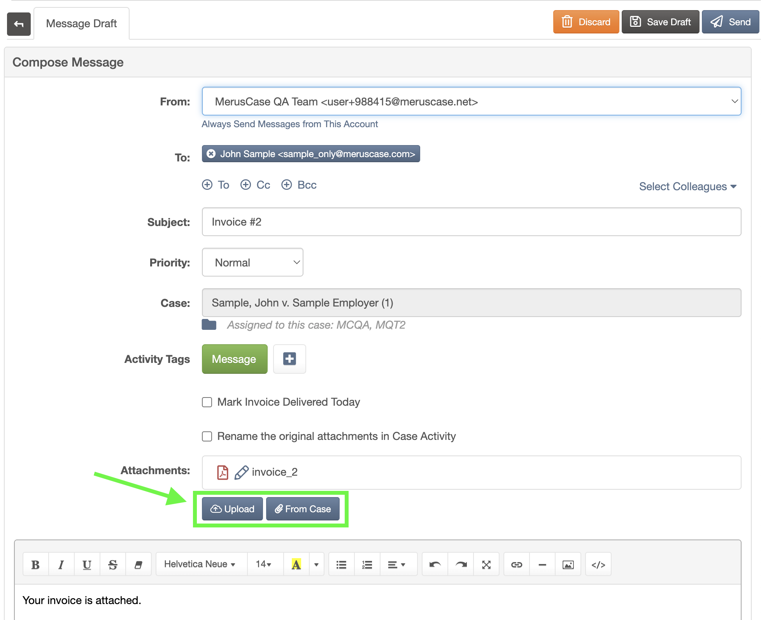The image size is (761, 620).
Task: Toggle italic formatting
Action: pyautogui.click(x=61, y=564)
